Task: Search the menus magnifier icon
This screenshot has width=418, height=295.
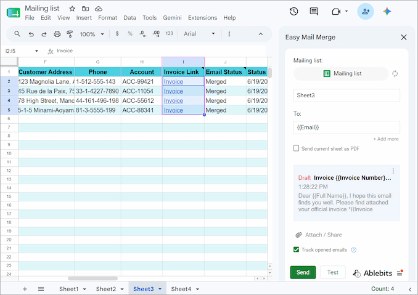Action: (17, 34)
